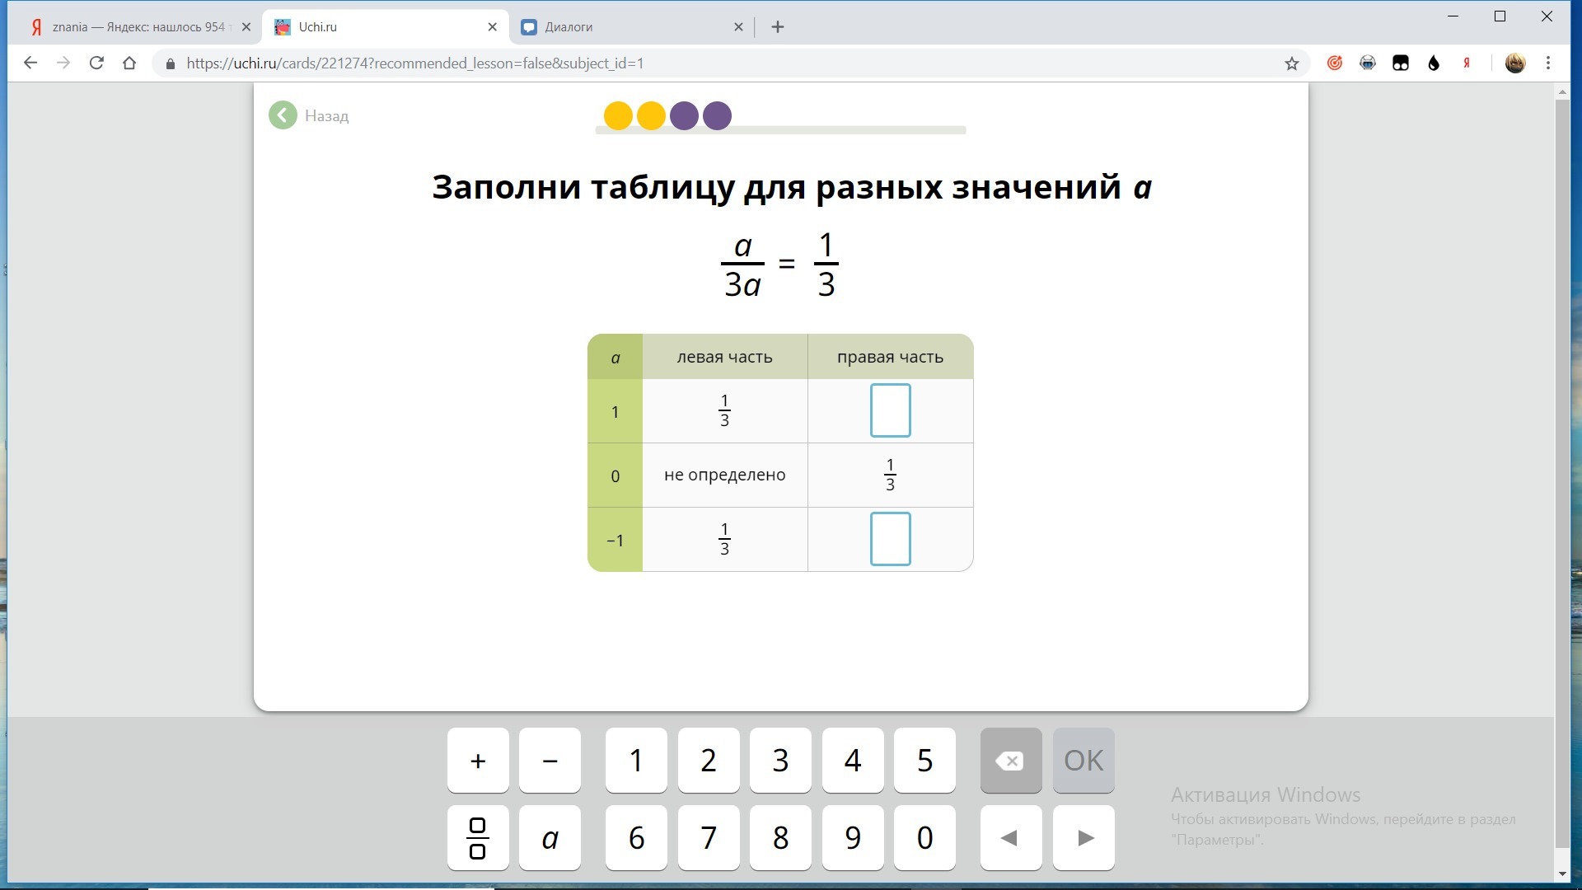Go forward in browser history
Viewport: 1582px width, 890px height.
point(63,63)
